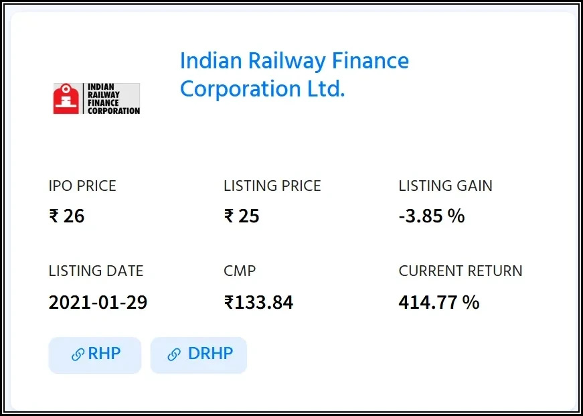
Task: Select the 2021-01-29 listing date
Action: point(98,302)
